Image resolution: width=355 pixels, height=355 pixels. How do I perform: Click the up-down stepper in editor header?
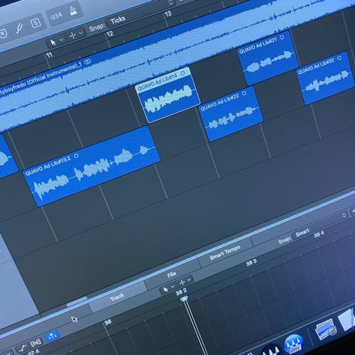click(x=344, y=215)
